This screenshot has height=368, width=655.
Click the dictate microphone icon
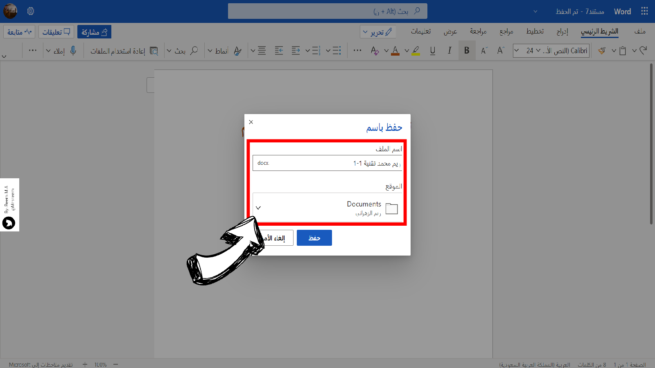73,51
